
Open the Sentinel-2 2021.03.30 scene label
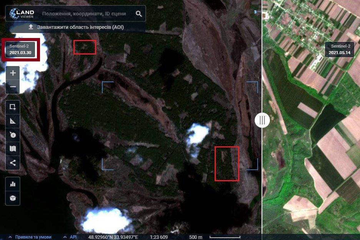tap(20, 50)
